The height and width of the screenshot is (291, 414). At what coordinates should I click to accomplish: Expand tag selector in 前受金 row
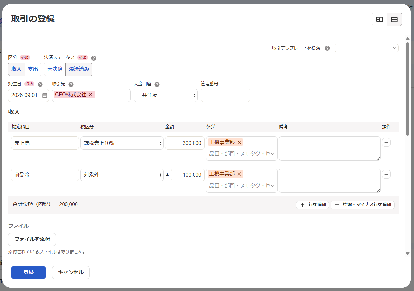[273, 186]
